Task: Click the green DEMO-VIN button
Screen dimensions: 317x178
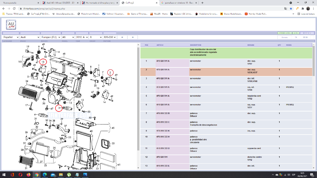Action: [284, 33]
